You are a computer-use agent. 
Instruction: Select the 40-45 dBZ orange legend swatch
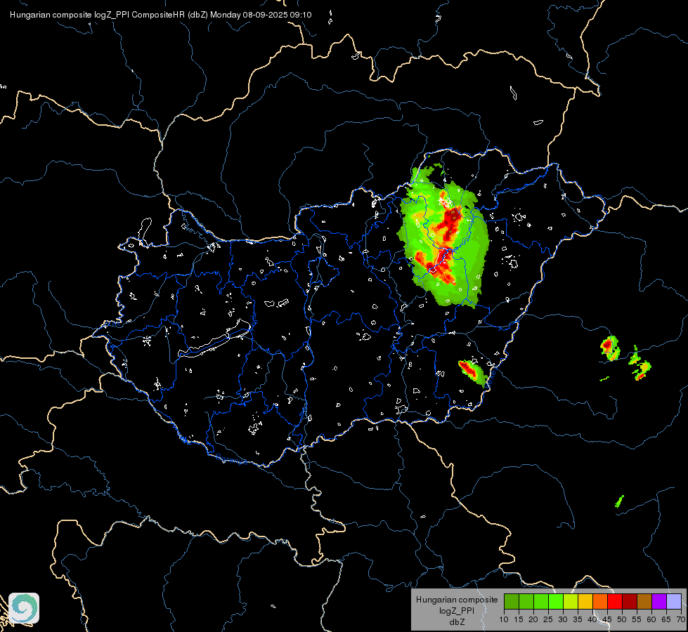pyautogui.click(x=600, y=601)
